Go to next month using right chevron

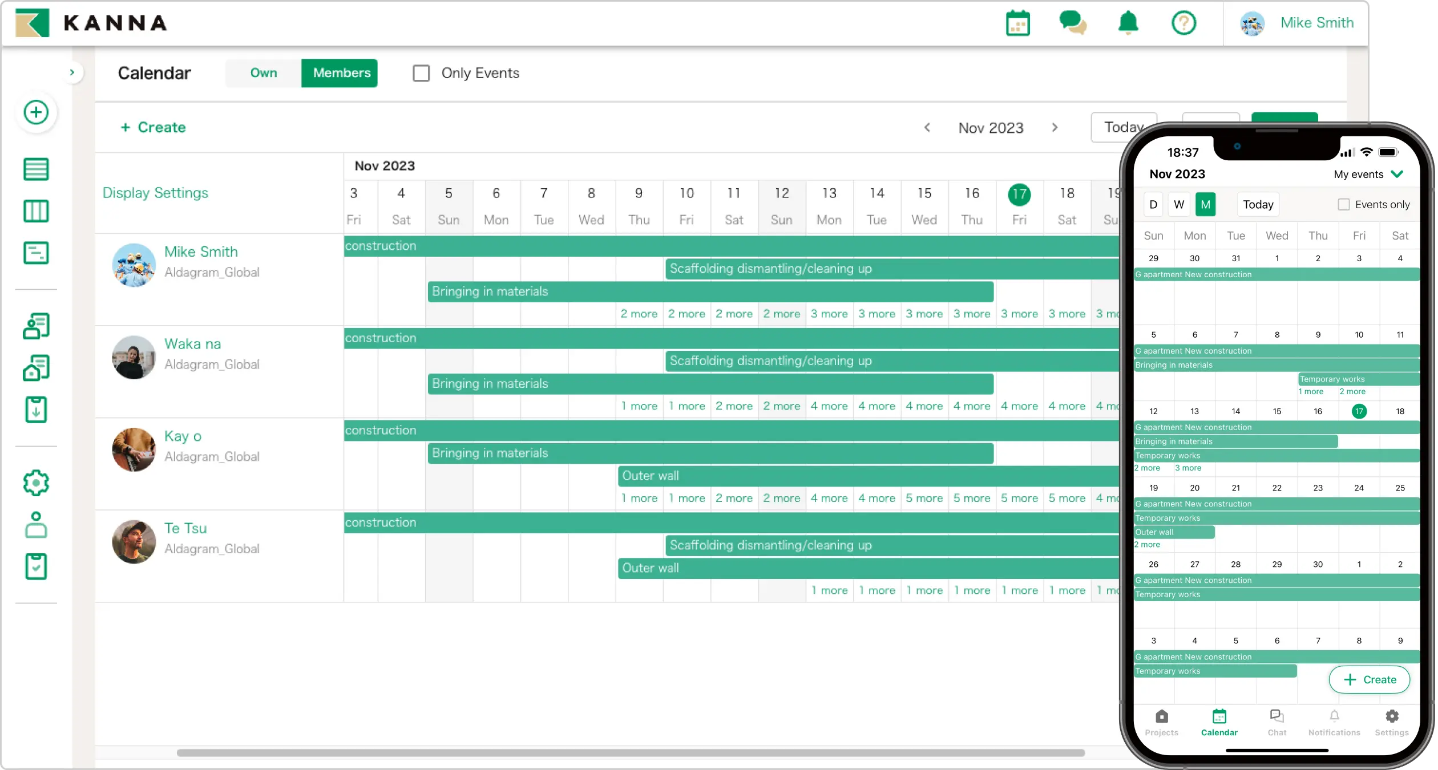pyautogui.click(x=1055, y=128)
